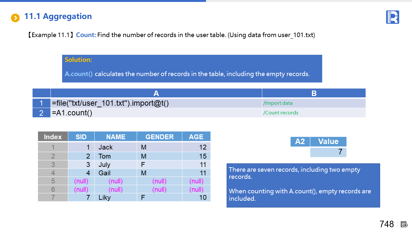Screen dimensions: 412x232
Task: Click the A2 result value 7
Action: pyautogui.click(x=328, y=152)
